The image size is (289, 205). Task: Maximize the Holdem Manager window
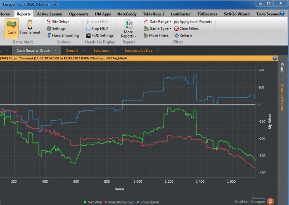click(x=269, y=3)
